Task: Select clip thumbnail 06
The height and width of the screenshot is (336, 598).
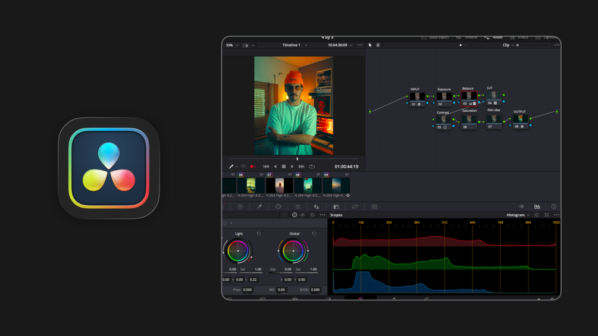Action: (x=251, y=186)
